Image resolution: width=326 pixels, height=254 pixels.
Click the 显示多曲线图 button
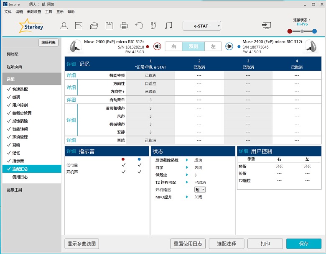pos(82,244)
